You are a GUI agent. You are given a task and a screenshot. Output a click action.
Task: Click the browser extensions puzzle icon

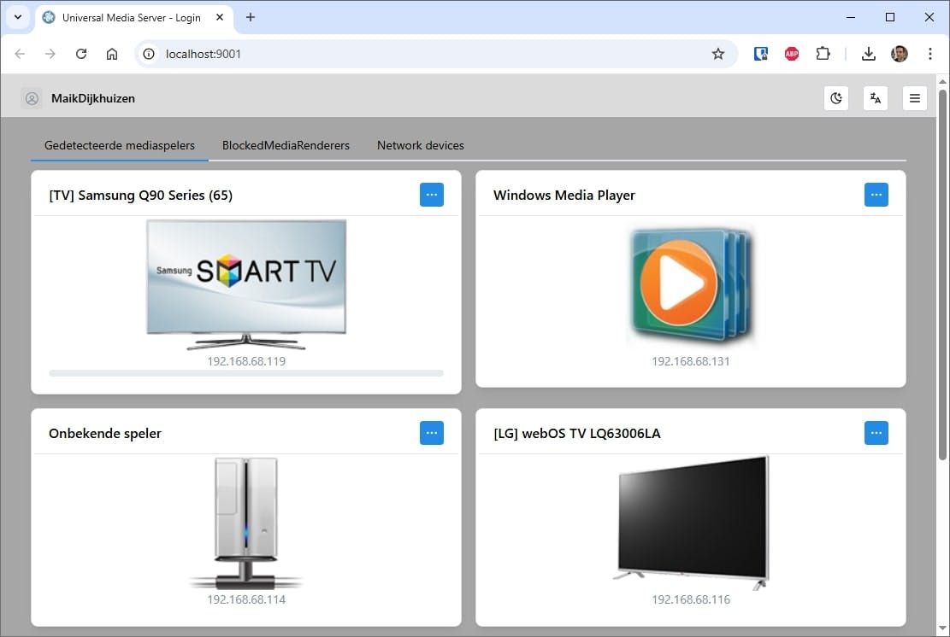[823, 53]
